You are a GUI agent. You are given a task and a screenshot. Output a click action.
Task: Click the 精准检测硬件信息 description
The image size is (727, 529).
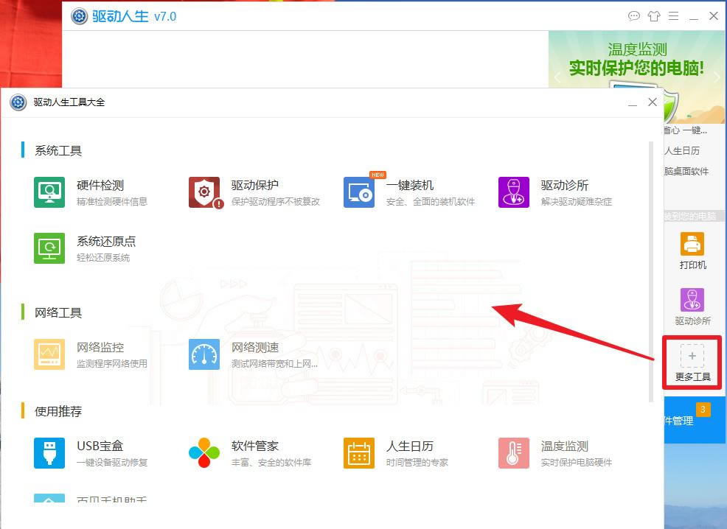(x=112, y=201)
